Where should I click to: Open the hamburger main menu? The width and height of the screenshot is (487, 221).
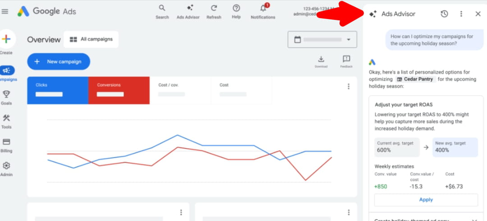(5, 11)
